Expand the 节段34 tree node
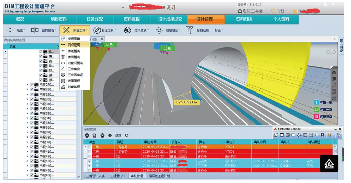 (x=27, y=118)
